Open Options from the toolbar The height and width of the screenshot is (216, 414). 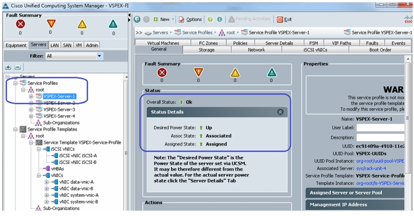point(190,19)
